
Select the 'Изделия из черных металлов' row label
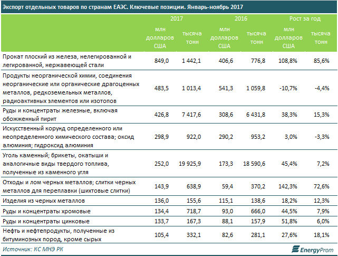43,201
